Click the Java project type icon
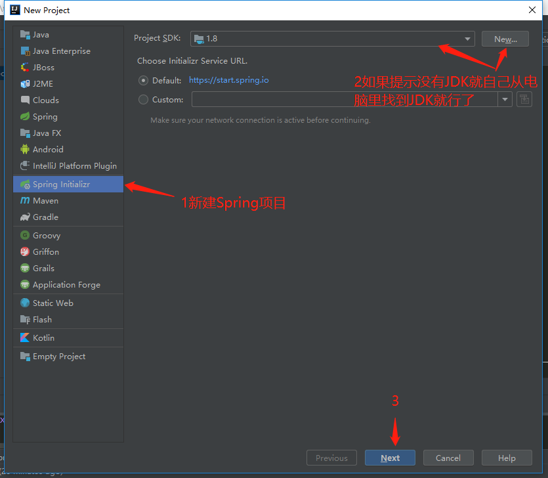548x478 pixels. click(25, 35)
